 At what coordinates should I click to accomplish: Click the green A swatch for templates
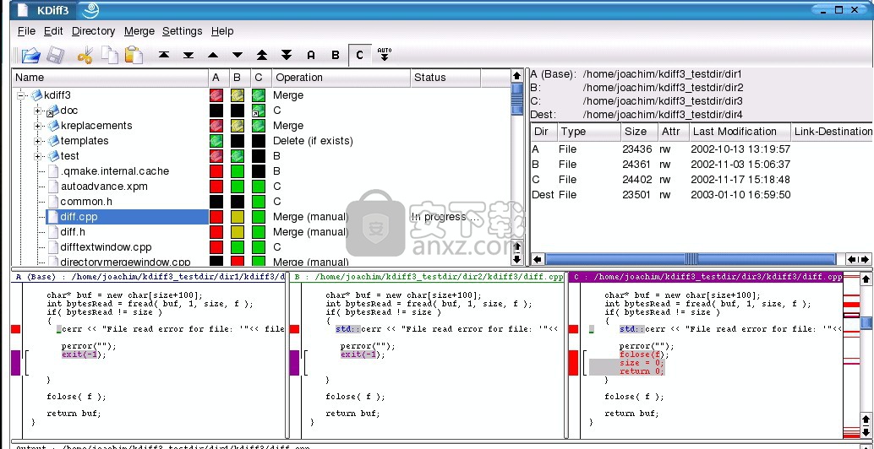tap(216, 141)
